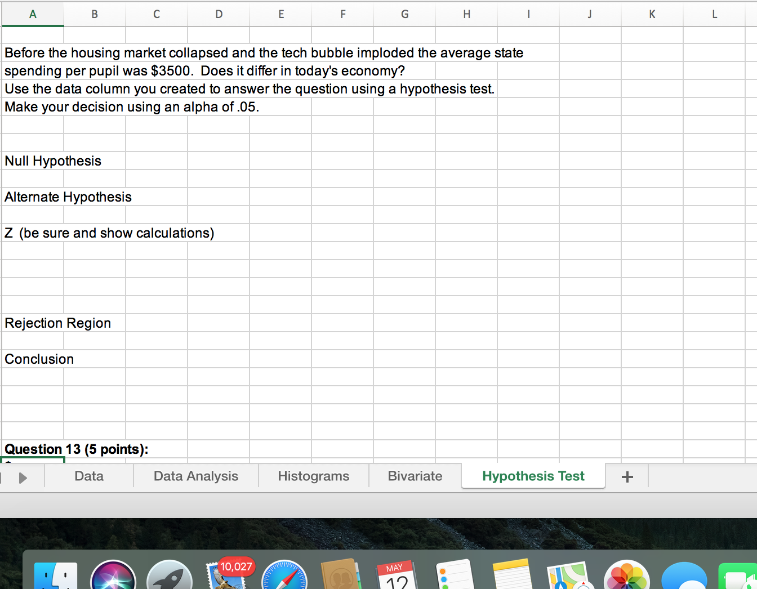Open Safari compass icon
The width and height of the screenshot is (757, 589).
tap(284, 575)
